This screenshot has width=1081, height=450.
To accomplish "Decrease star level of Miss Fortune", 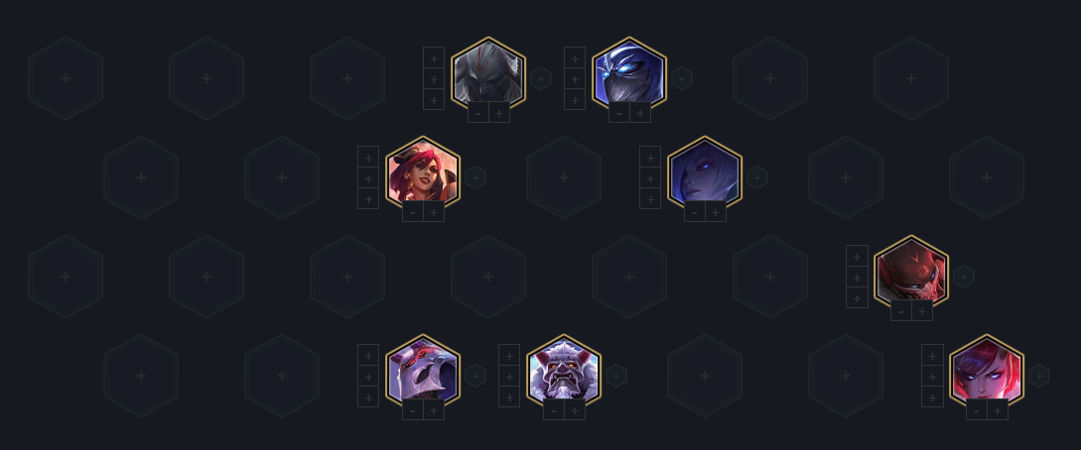I will (412, 213).
